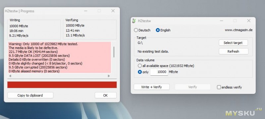Close the main H2testw window
The width and height of the screenshot is (265, 119).
(x=249, y=21)
